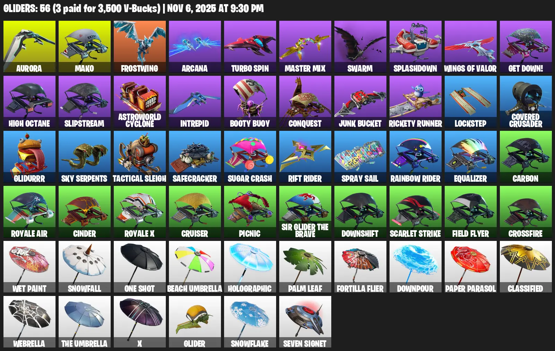Pick the Rickety Runner glider icon

point(416,102)
